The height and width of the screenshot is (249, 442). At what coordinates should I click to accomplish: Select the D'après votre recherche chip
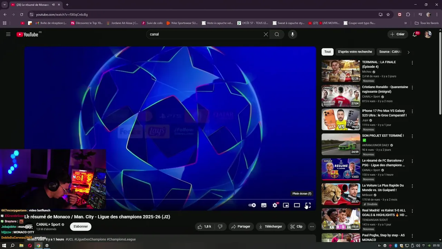tap(355, 52)
